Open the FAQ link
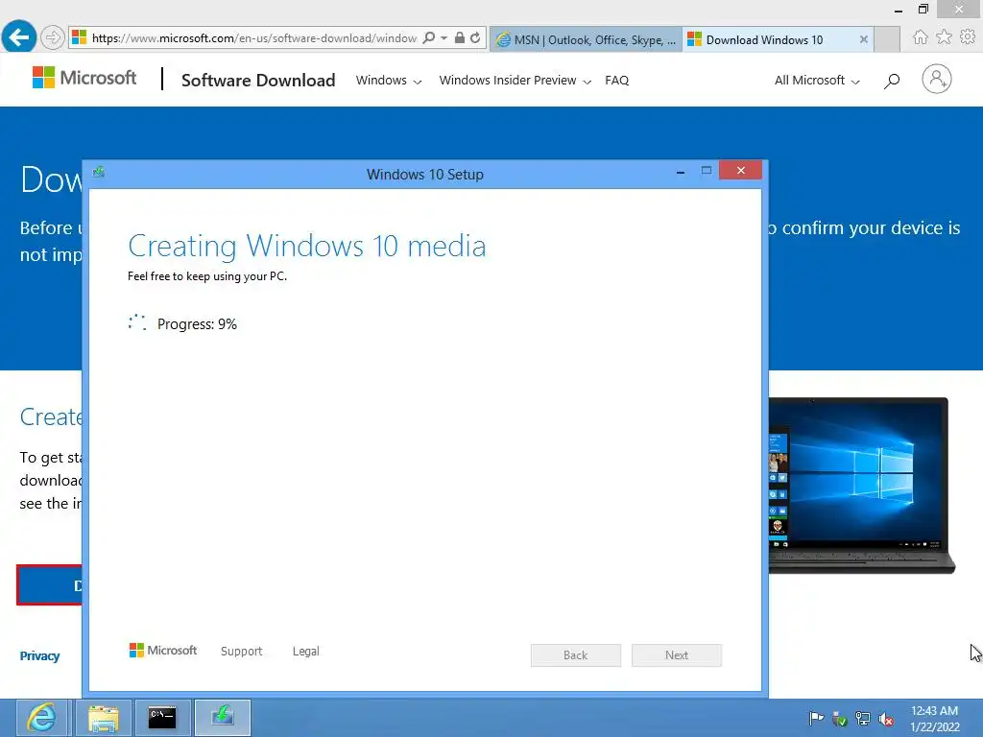This screenshot has width=983, height=737. click(x=617, y=81)
